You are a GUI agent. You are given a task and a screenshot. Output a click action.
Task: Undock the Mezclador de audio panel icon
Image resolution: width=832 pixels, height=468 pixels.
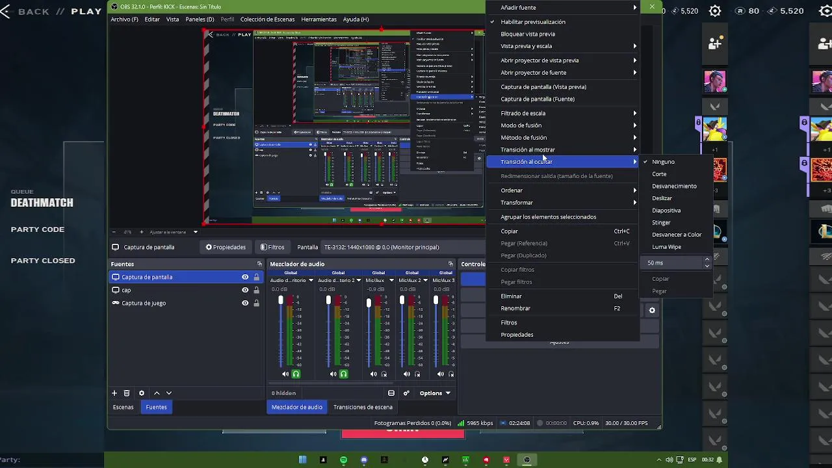450,264
